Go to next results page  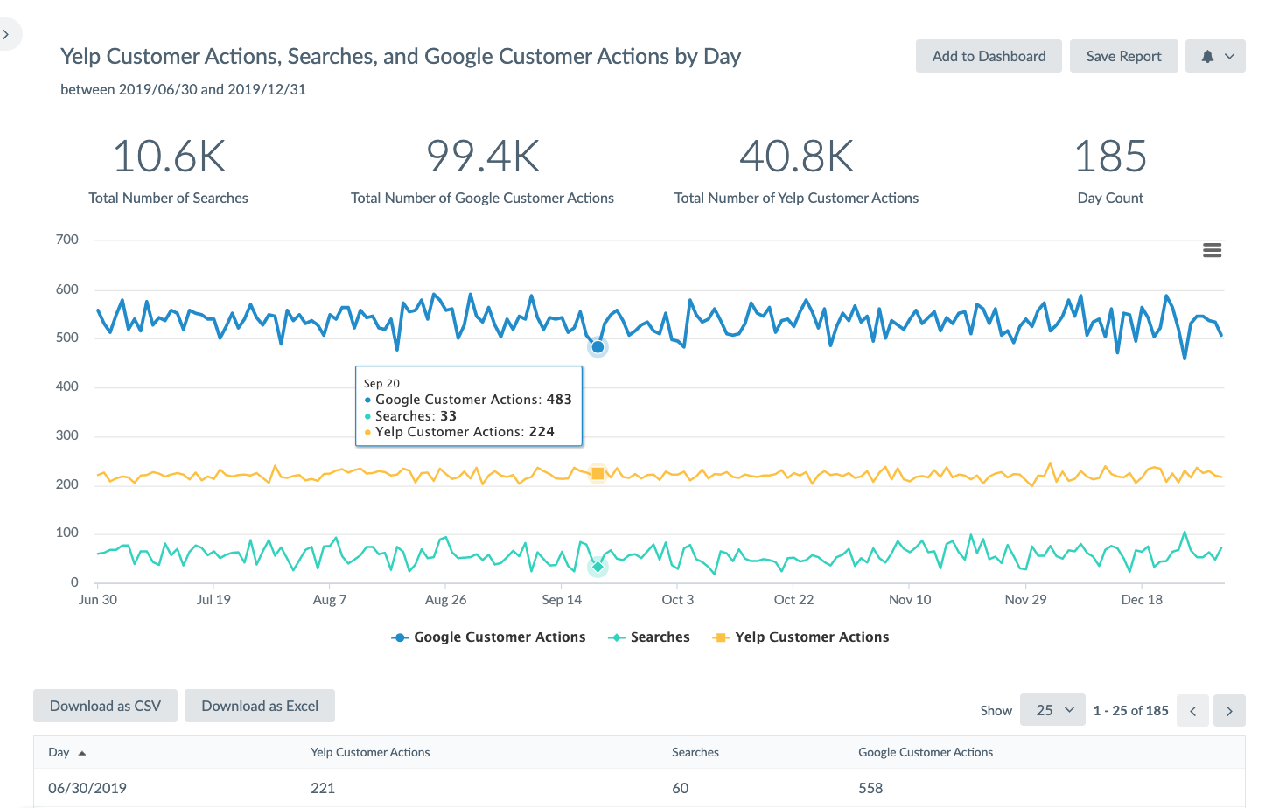click(x=1229, y=711)
